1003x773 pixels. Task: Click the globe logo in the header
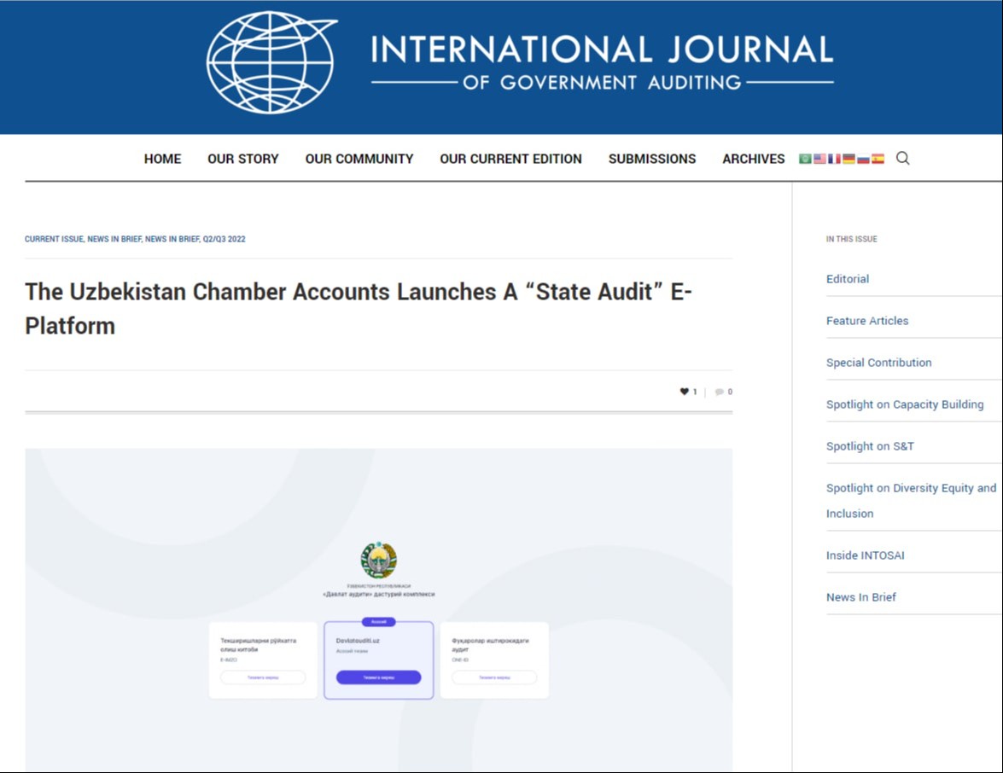coord(271,63)
